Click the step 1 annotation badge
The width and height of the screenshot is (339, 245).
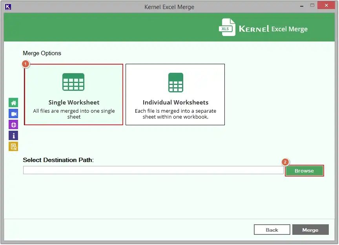(x=26, y=64)
